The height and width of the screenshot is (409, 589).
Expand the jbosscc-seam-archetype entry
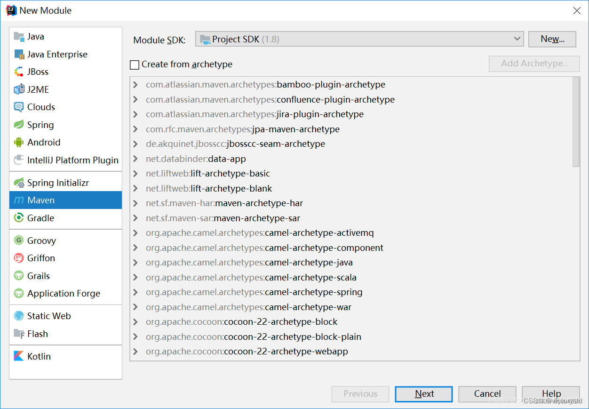pyautogui.click(x=135, y=144)
